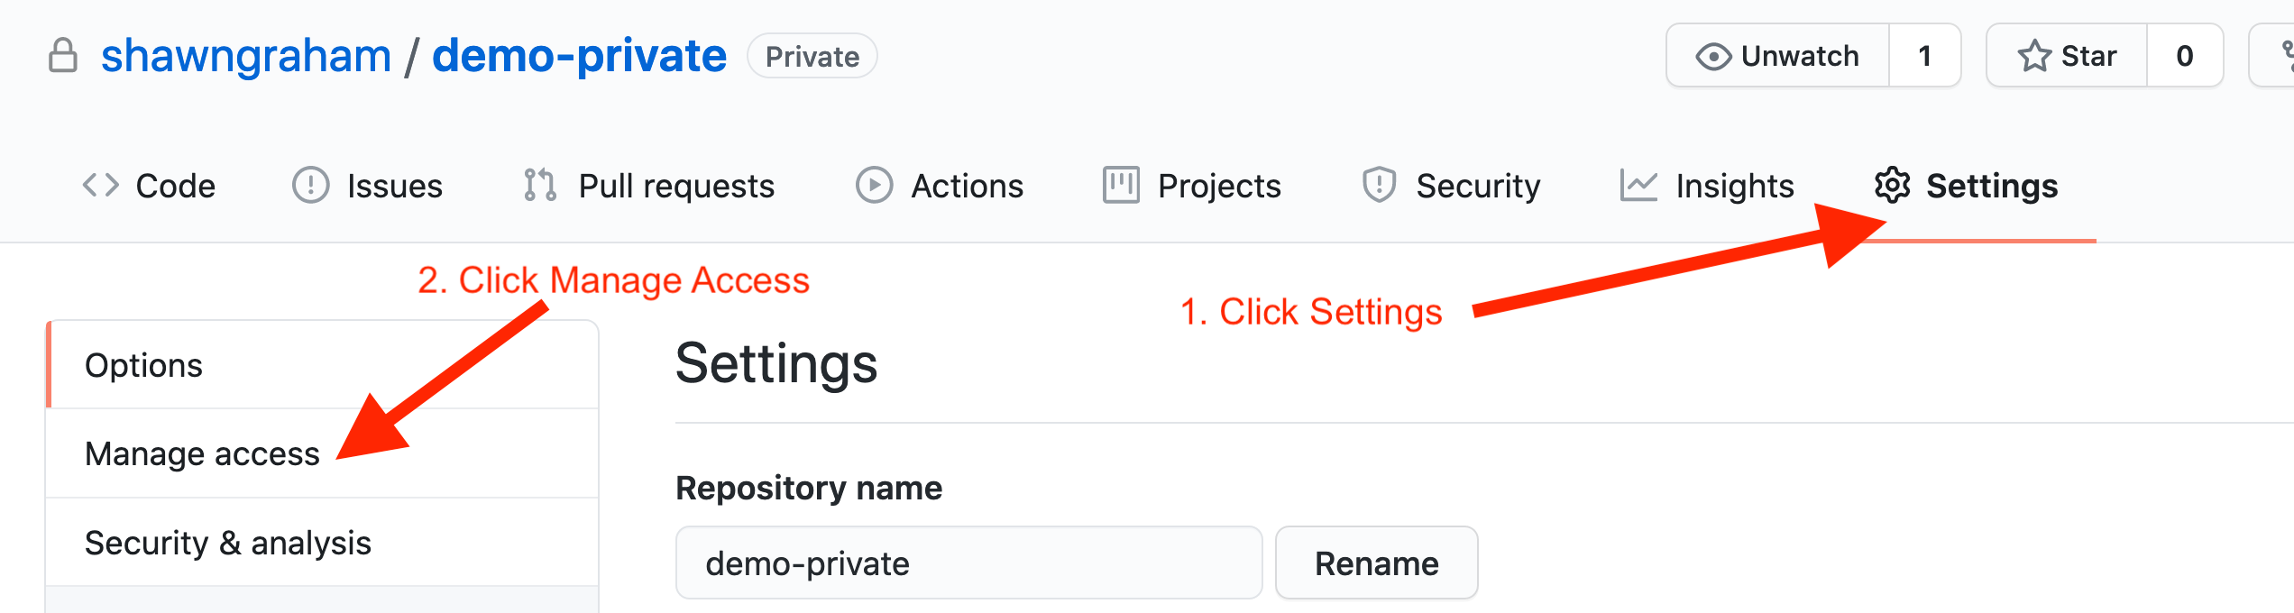Switch to the Insights tab

tap(1707, 186)
